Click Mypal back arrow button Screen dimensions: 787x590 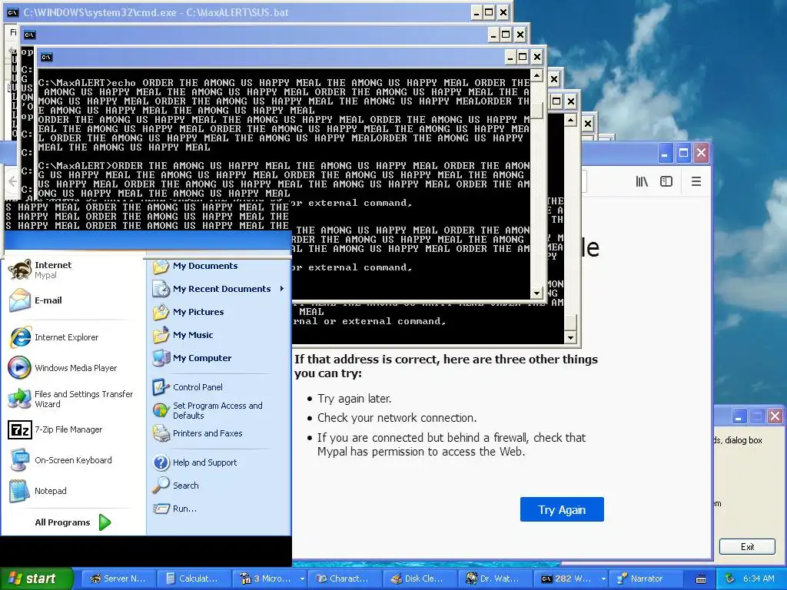(12, 181)
